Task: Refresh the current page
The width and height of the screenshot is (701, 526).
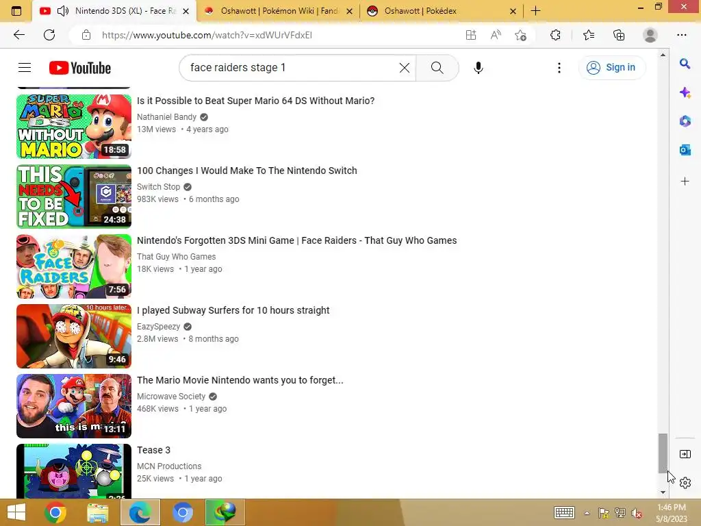Action: click(49, 35)
